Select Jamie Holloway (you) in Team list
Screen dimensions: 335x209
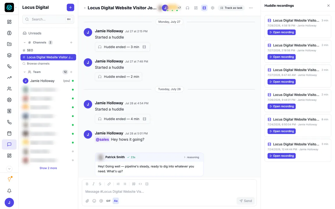click(x=48, y=81)
